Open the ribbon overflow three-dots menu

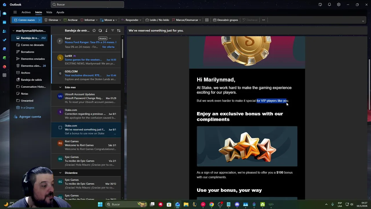point(263,20)
